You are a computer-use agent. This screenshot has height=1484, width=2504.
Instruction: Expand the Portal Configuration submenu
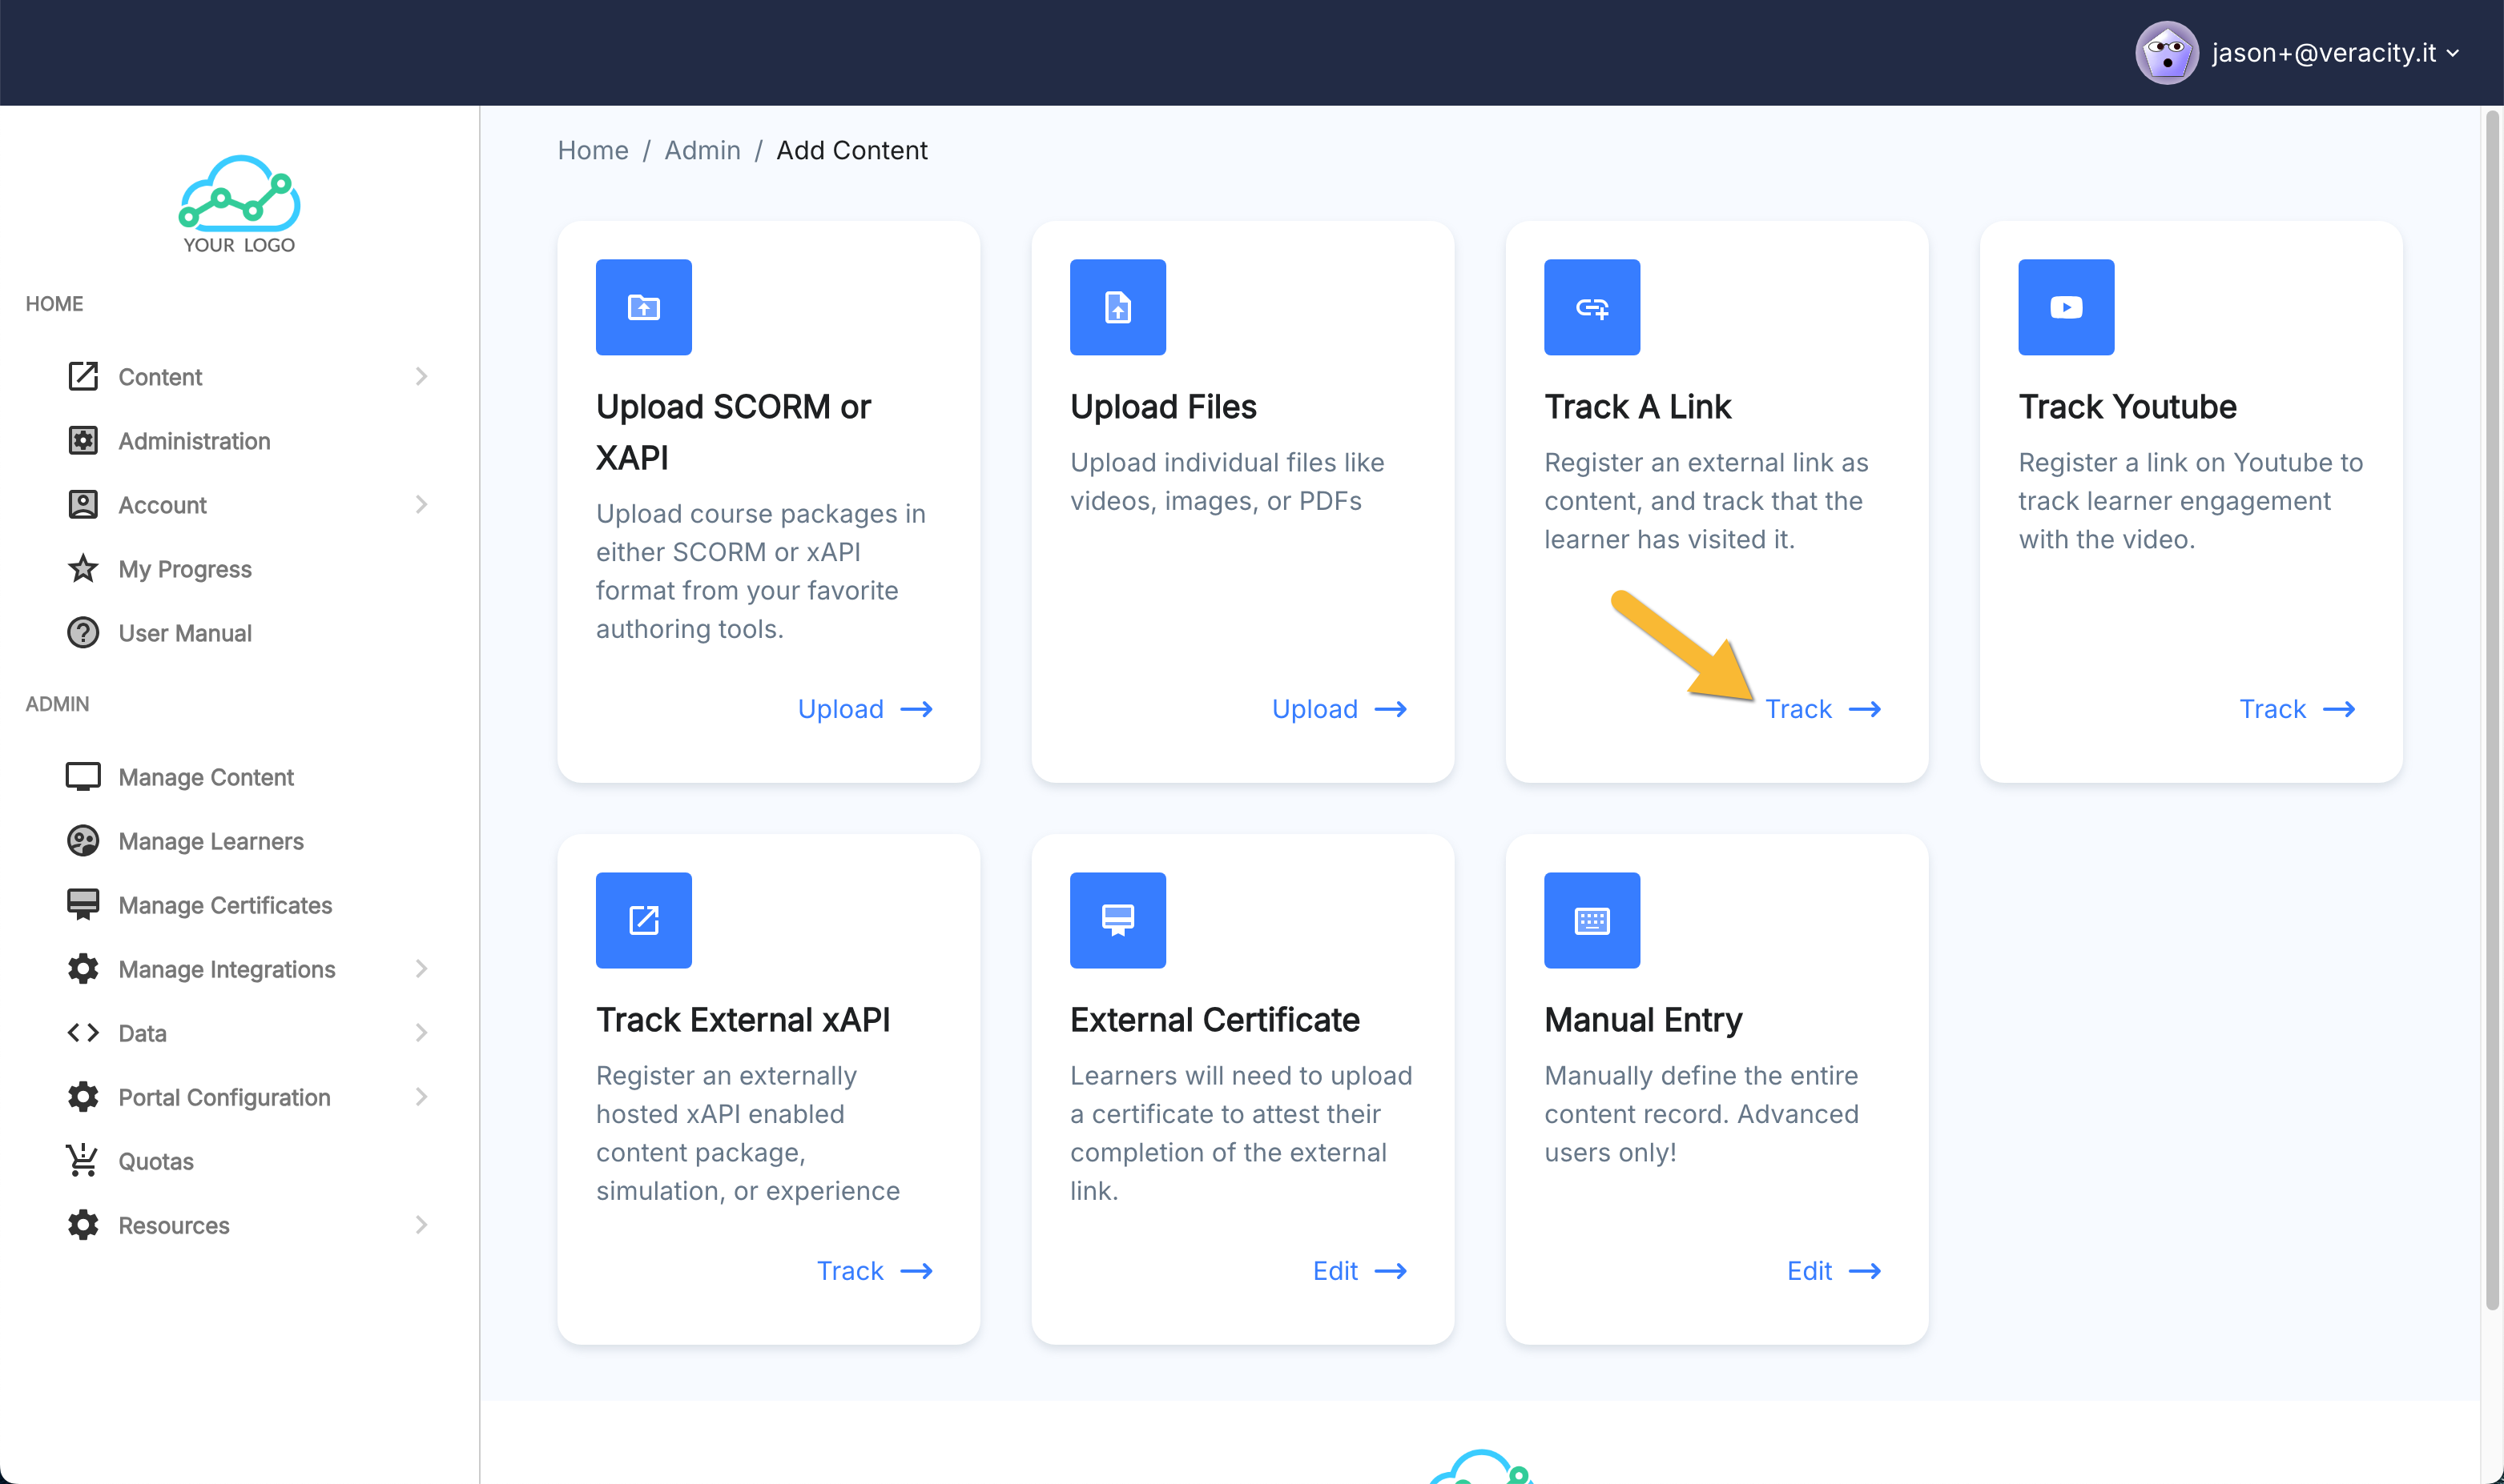421,1097
